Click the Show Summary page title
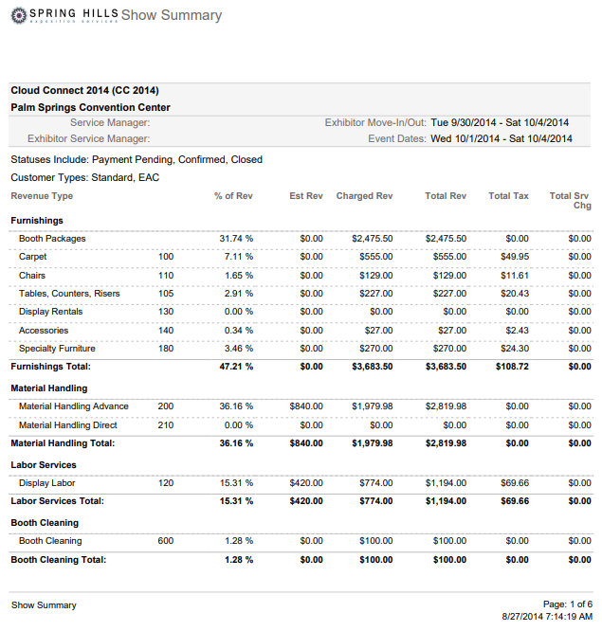602x631 pixels. pyautogui.click(x=172, y=15)
